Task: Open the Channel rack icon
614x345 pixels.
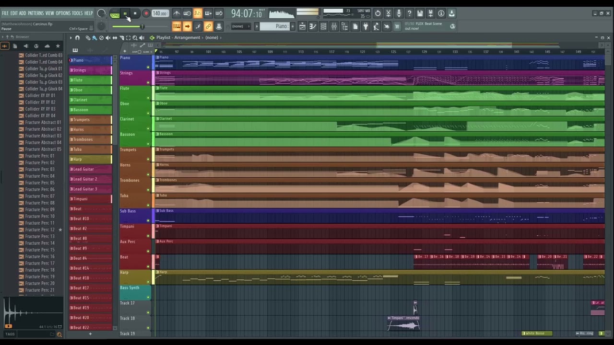Action: (323, 26)
